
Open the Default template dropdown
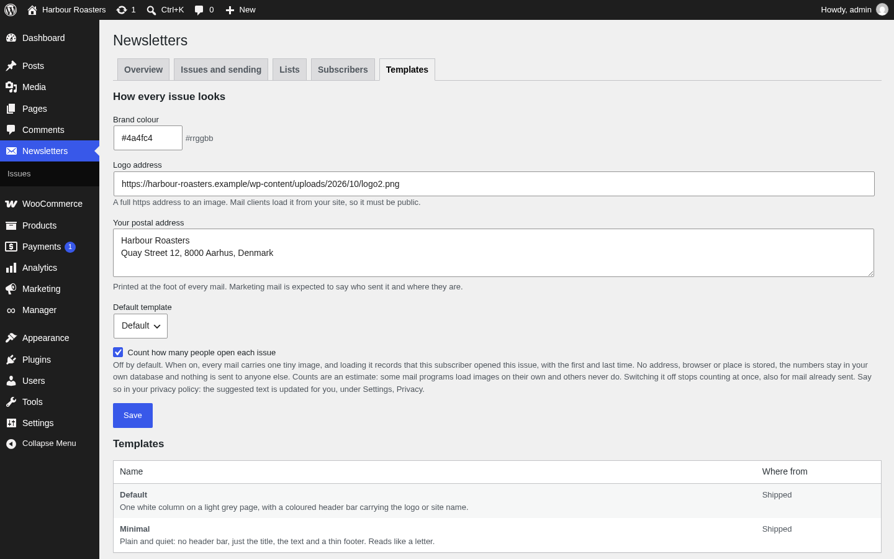[x=140, y=326]
